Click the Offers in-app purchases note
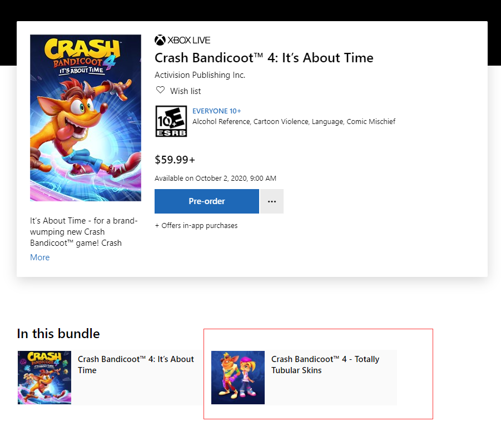 pyautogui.click(x=196, y=226)
